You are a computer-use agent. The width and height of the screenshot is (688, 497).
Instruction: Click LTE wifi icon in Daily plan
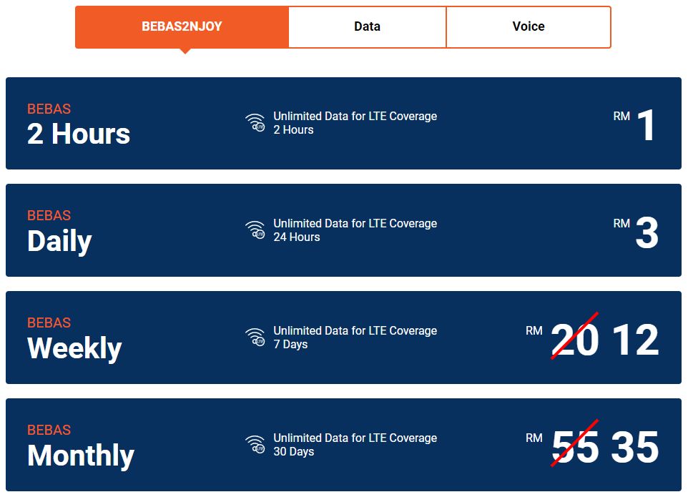(255, 230)
